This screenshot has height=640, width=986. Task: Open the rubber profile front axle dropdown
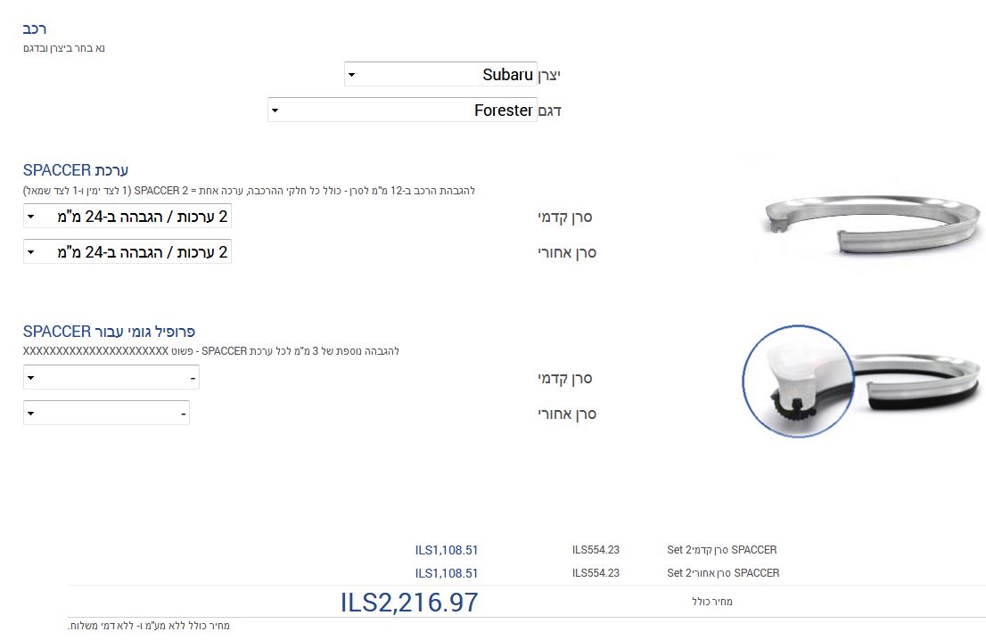(x=111, y=378)
